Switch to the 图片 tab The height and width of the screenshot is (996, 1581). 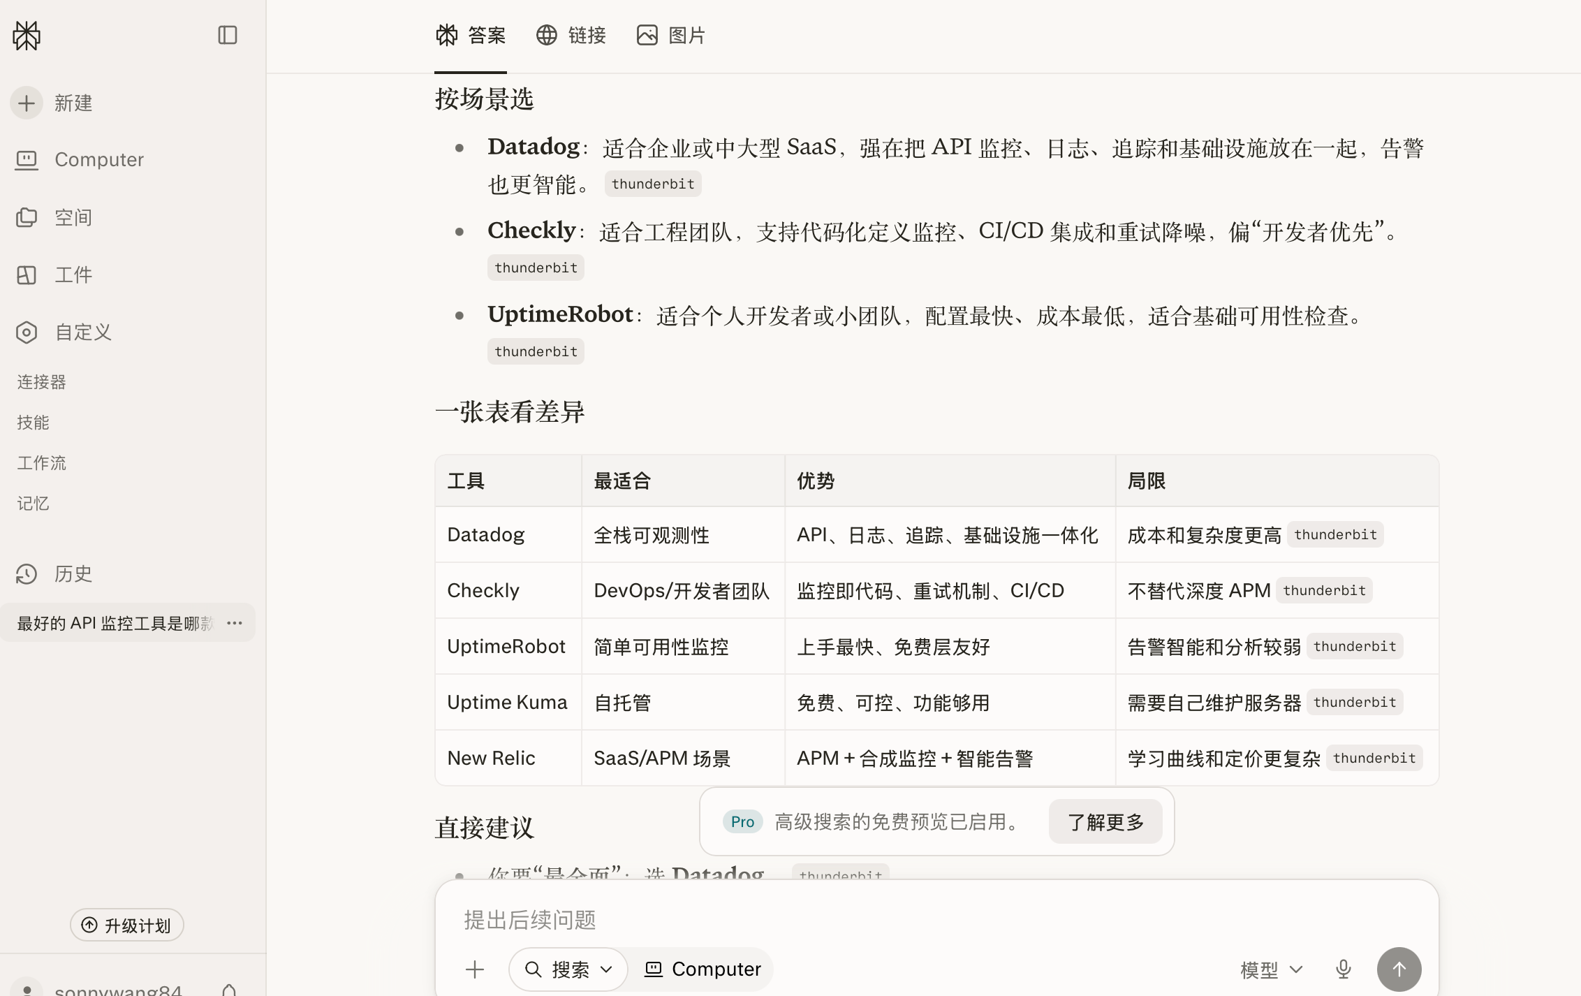[672, 35]
